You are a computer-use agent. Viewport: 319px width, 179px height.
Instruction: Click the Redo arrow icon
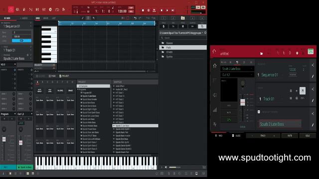pyautogui.click(x=140, y=18)
